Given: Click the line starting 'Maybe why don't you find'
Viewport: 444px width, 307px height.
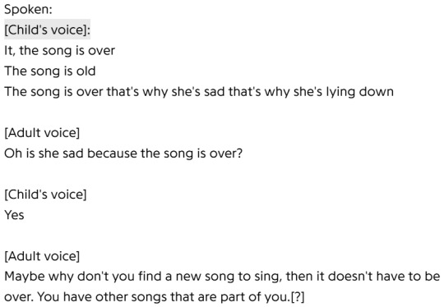Looking at the screenshot, I should [x=222, y=277].
